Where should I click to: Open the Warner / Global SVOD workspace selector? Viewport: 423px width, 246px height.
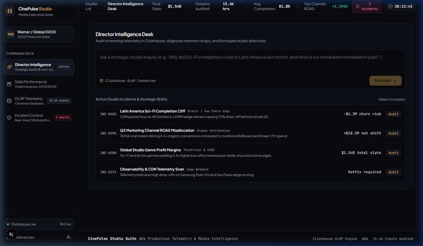tap(39, 34)
